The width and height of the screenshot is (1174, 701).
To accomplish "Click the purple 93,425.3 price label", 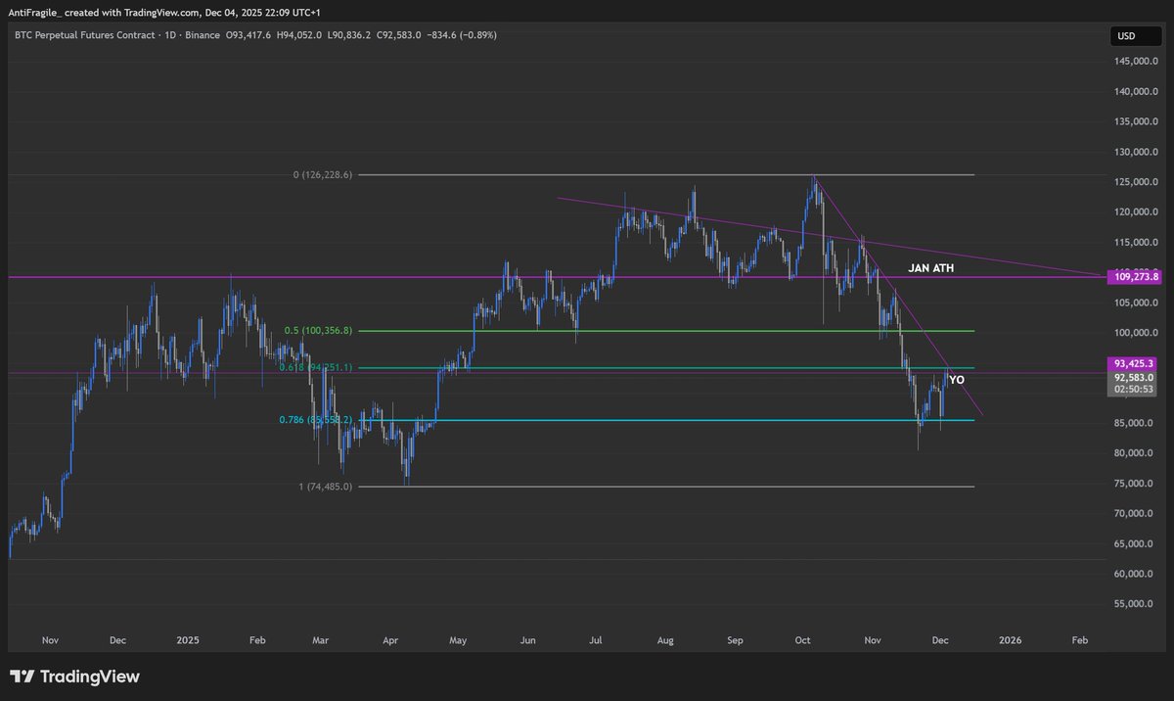I will (1135, 362).
